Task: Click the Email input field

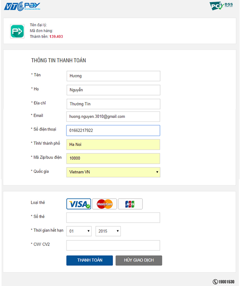Action: [113, 117]
